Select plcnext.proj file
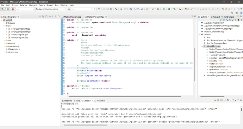Viewport: 243px width, 129px height. (13, 52)
